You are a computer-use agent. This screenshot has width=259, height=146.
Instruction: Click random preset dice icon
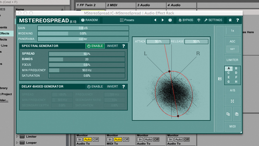[170, 20]
